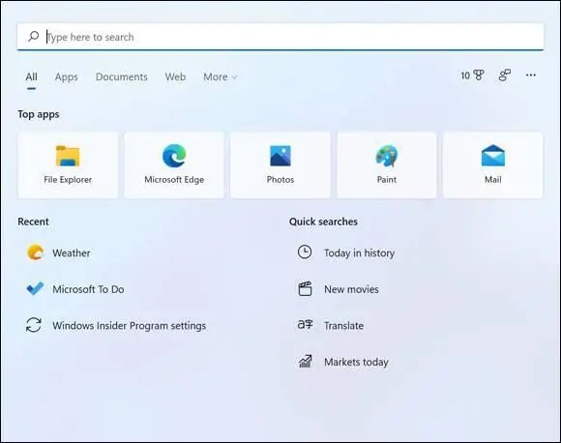Click the New movies clapperboard icon
Viewport: 561px width, 443px height.
[305, 288]
